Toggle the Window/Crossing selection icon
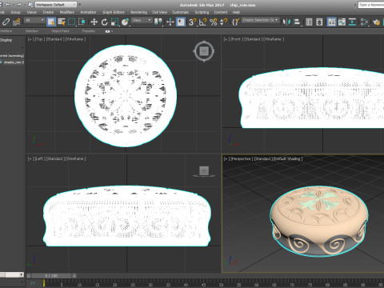This screenshot has width=384, height=288. click(82, 22)
